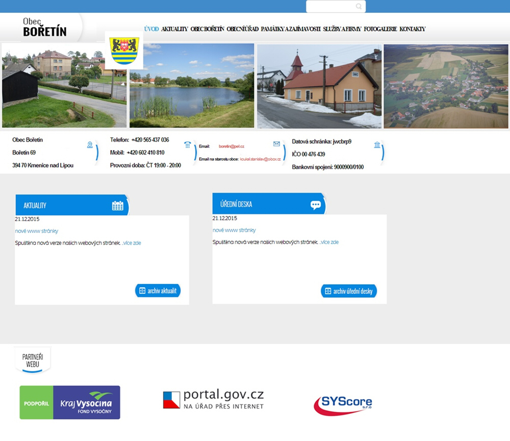Screen dimensions: 510x441
Task: Open the Fotogalerie menu item
Action: [x=380, y=29]
